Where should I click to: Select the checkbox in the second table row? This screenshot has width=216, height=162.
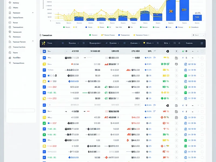coord(202,58)
